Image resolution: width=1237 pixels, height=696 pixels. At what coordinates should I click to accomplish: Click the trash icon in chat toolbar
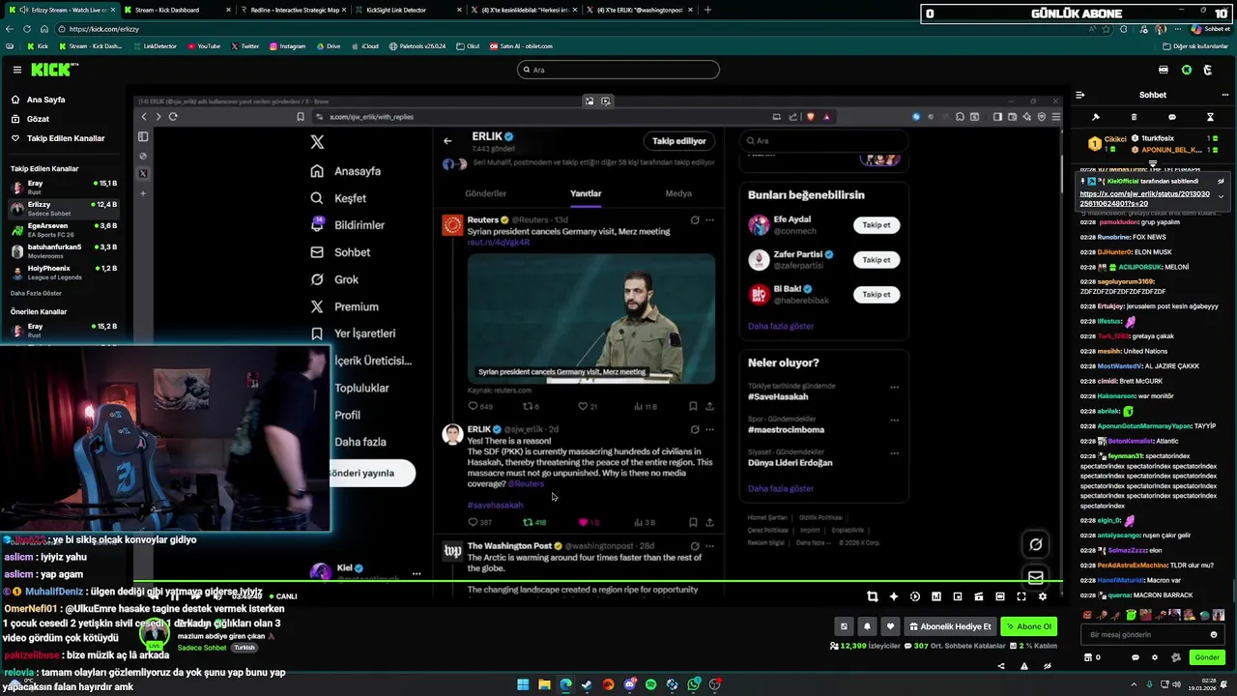1134,117
